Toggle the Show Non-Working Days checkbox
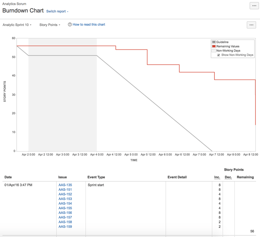The width and height of the screenshot is (260, 237). [x=218, y=55]
